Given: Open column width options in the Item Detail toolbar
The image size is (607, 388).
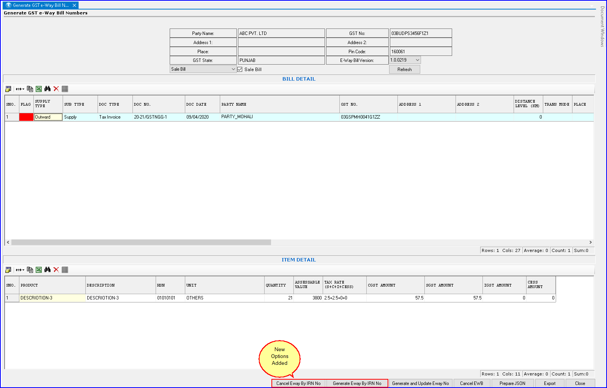Looking at the screenshot, I should (x=20, y=270).
